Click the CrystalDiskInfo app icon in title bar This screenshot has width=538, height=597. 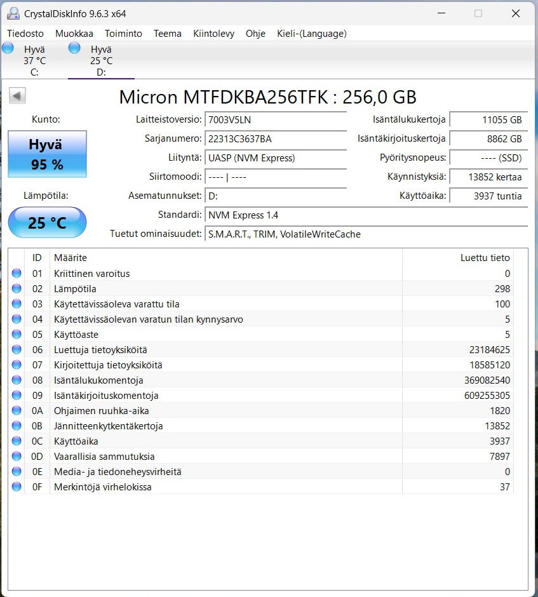pyautogui.click(x=13, y=14)
